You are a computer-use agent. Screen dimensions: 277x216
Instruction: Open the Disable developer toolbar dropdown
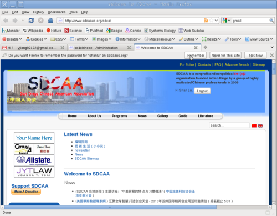click(x=12, y=39)
